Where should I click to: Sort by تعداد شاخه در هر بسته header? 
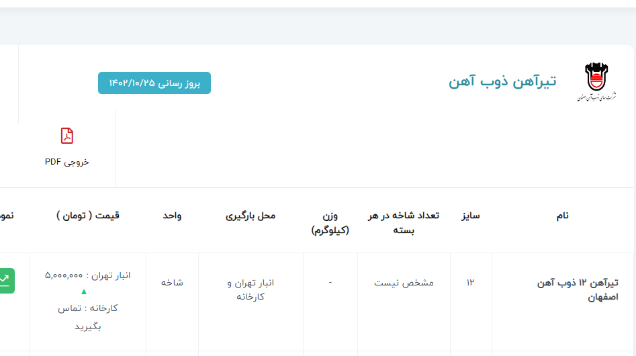click(403, 222)
